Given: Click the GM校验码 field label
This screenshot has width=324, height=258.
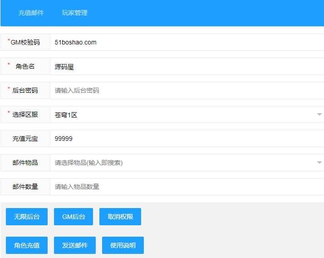Looking at the screenshot, I should click(x=25, y=42).
